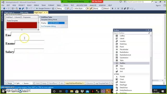Toggle Underline formatting button
This screenshot has width=167, height=94.
pos(118,9)
